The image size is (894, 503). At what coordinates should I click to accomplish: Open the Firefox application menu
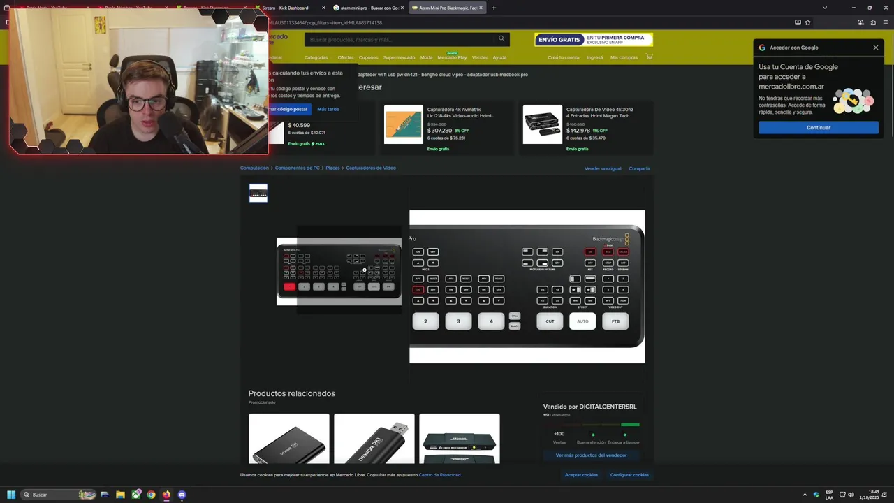point(884,22)
